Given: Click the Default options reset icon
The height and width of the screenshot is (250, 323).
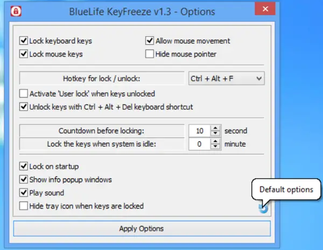Looking at the screenshot, I should tap(263, 208).
